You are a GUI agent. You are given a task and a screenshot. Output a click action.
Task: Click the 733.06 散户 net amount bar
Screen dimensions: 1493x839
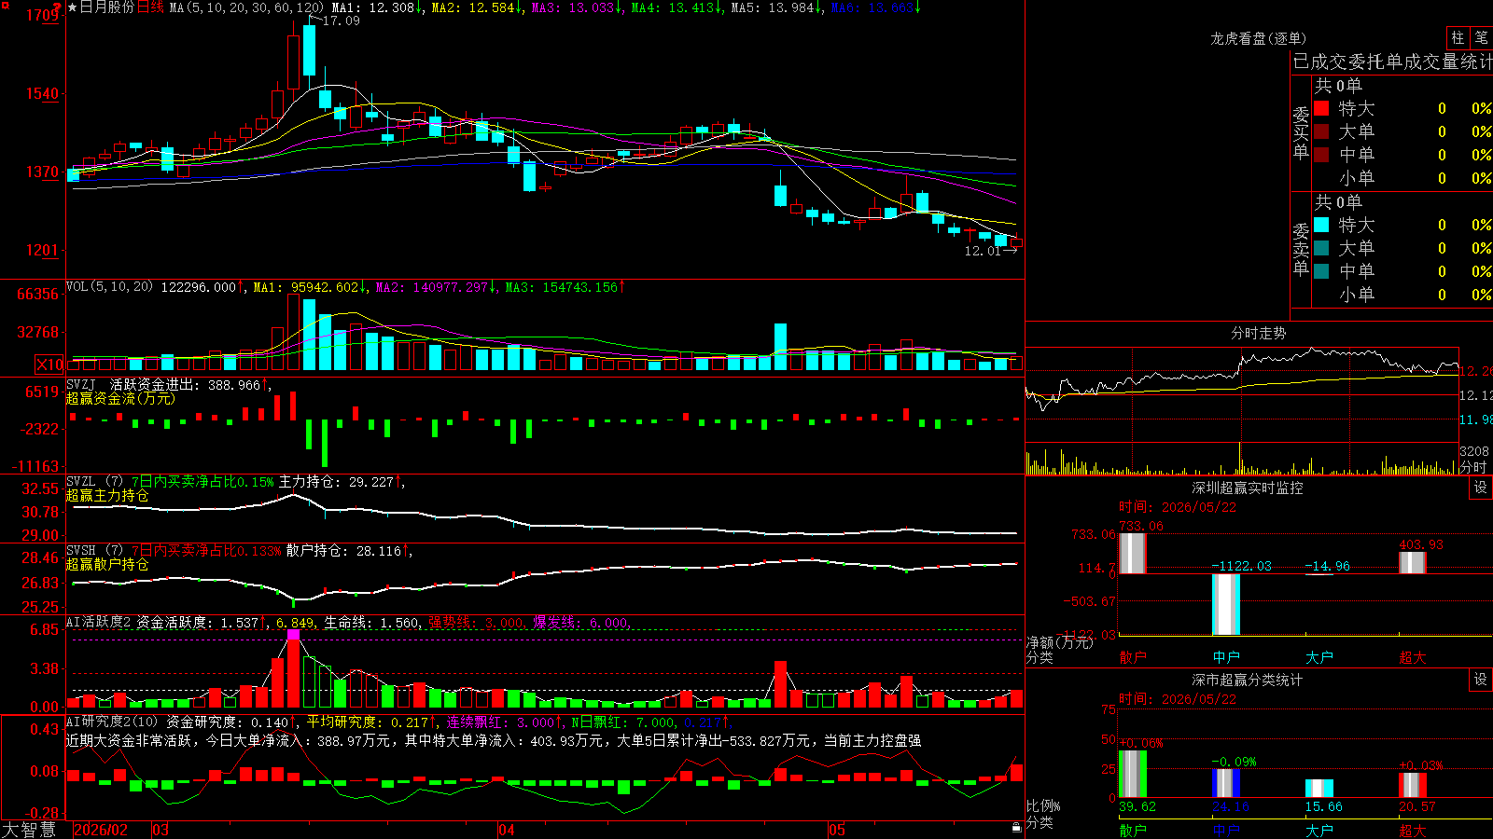(x=1133, y=553)
